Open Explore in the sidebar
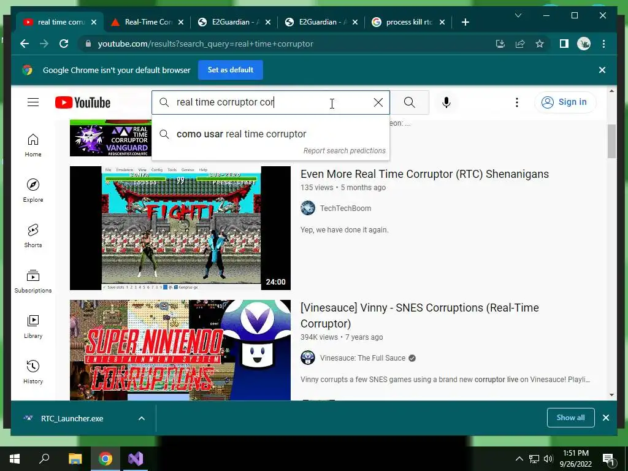The height and width of the screenshot is (471, 628). [x=33, y=191]
